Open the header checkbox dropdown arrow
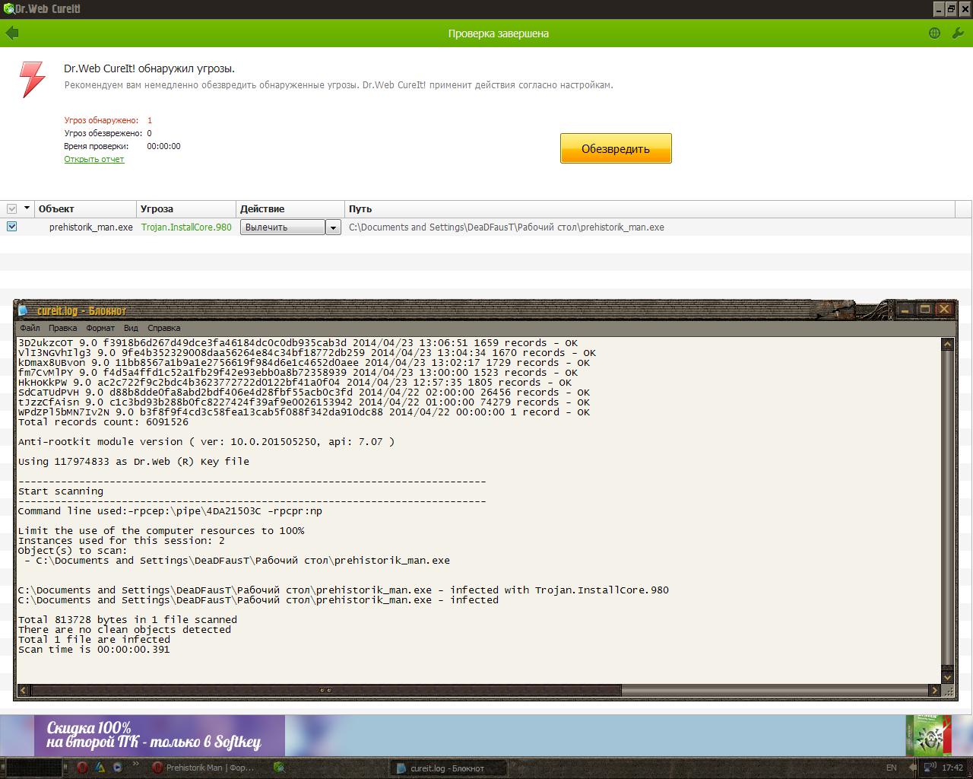Viewport: 973px width, 779px height. (27, 208)
